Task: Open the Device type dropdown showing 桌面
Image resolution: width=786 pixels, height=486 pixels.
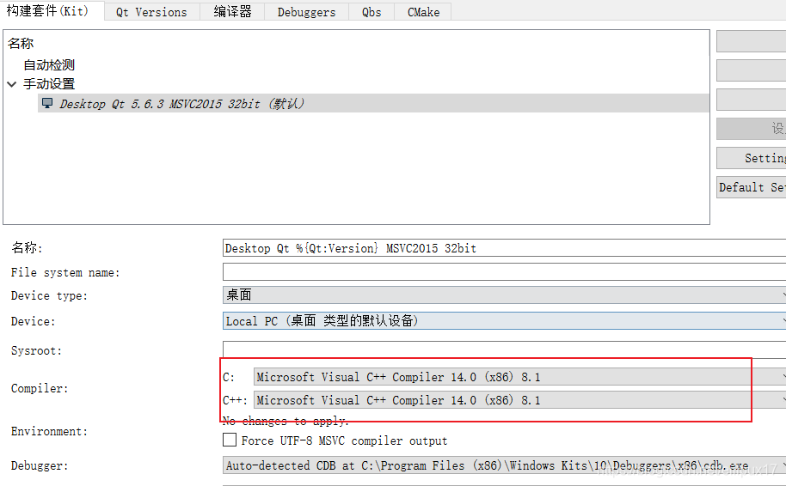Action: click(504, 295)
